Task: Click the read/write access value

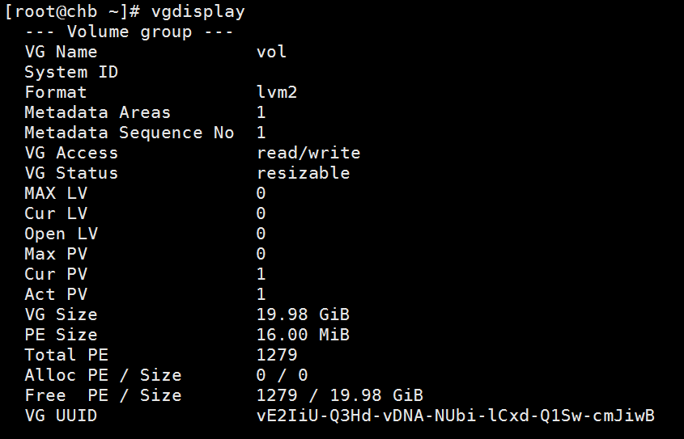Action: coord(308,153)
